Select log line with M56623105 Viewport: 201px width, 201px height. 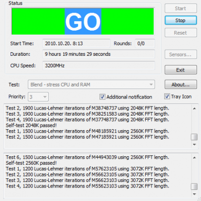pos(87,174)
